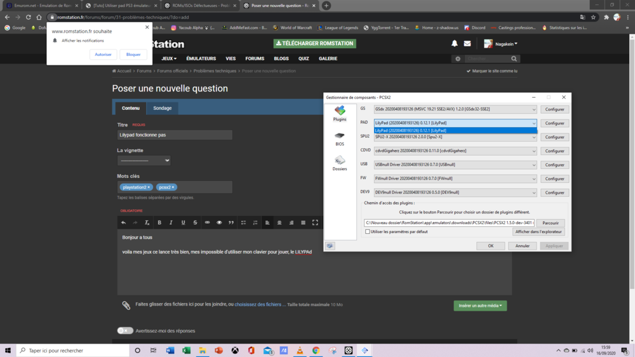Open VLC from the Windows taskbar
This screenshot has width=635, height=357.
pos(300,351)
